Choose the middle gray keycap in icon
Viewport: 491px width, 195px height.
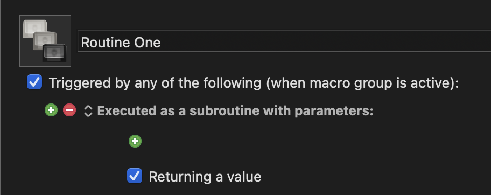45,40
